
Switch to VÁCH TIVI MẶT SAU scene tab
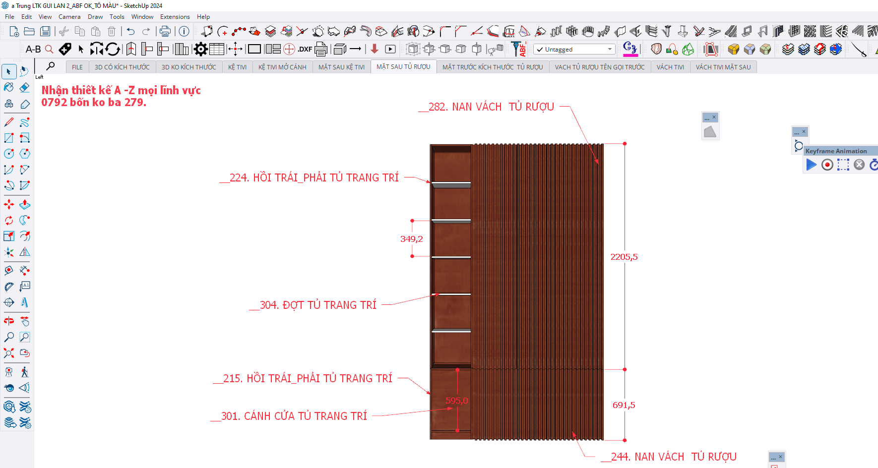pyautogui.click(x=723, y=67)
